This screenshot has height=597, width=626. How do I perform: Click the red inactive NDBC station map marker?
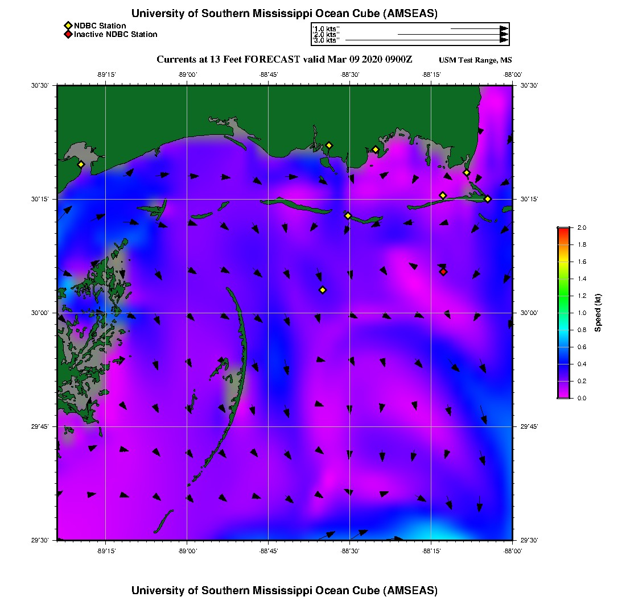443,272
